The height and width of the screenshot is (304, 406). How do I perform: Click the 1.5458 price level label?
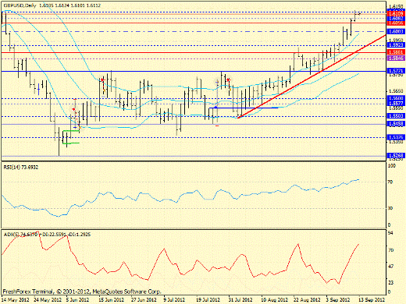396,124
